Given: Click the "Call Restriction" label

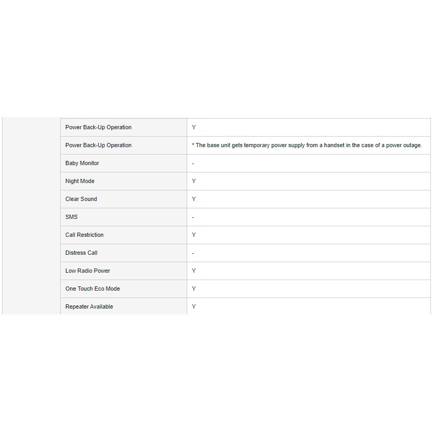Looking at the screenshot, I should click(x=84, y=235).
